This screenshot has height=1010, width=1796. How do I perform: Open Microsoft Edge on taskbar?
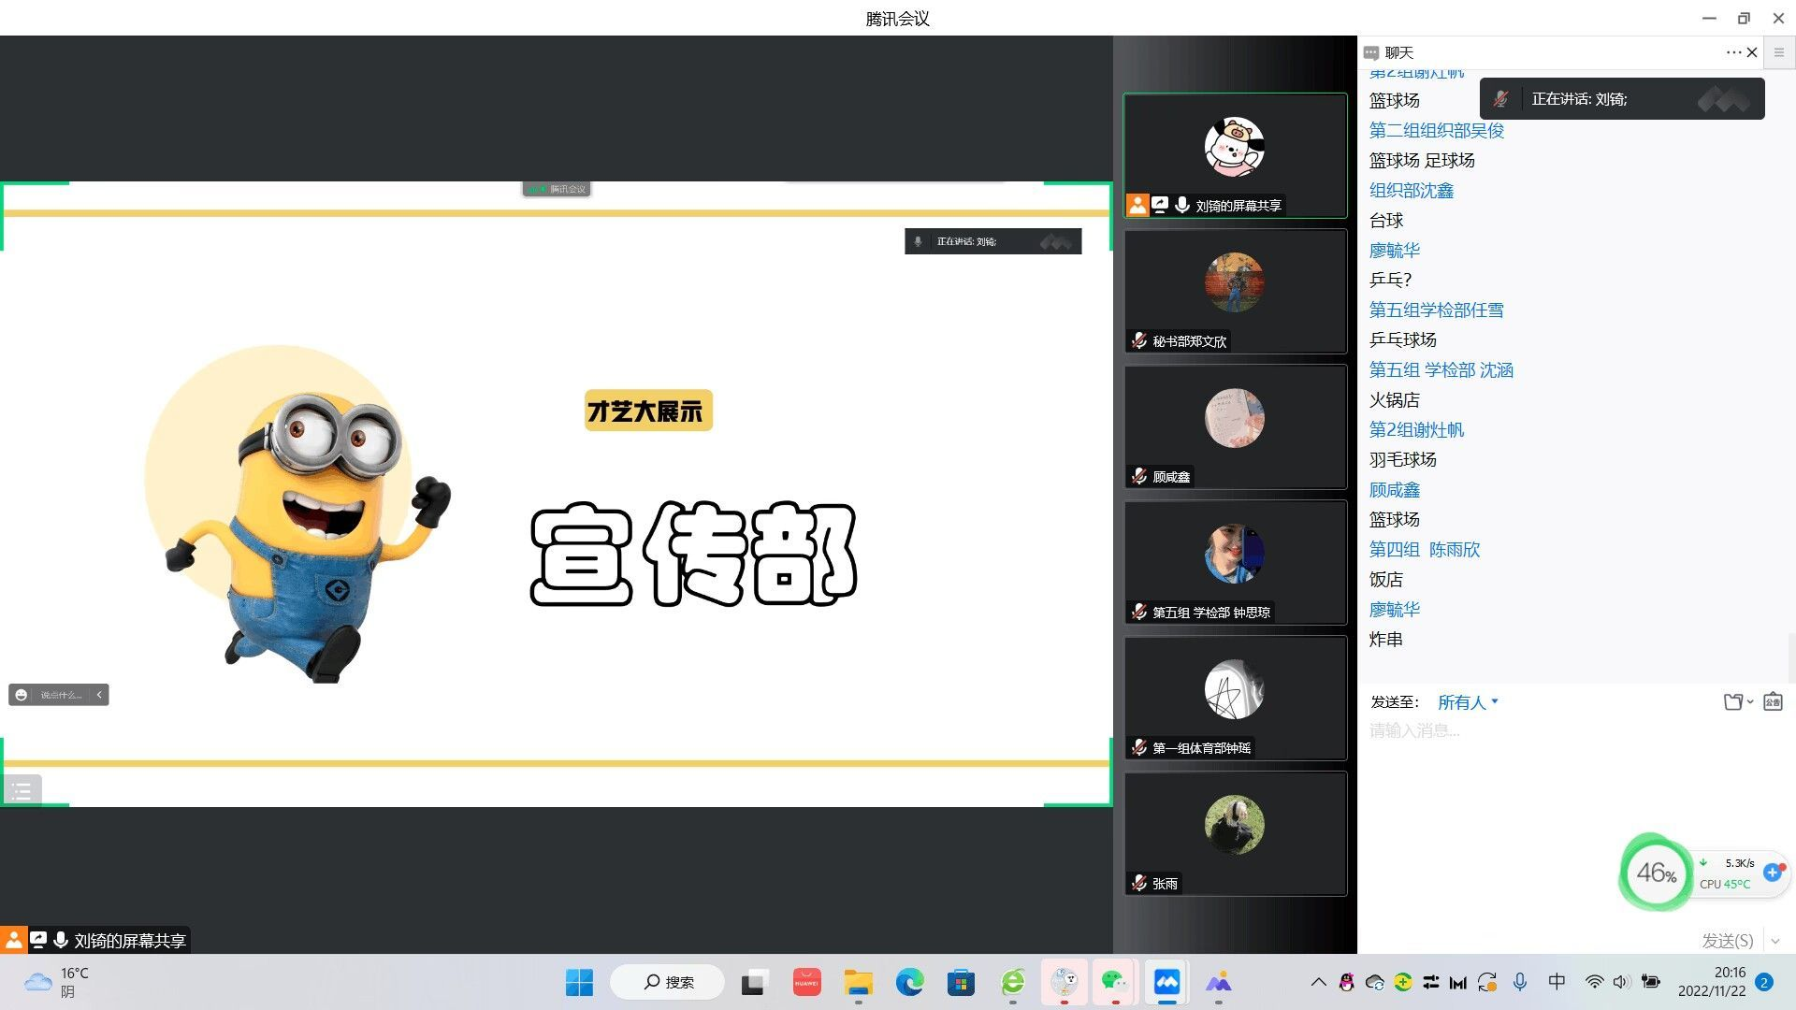point(909,982)
